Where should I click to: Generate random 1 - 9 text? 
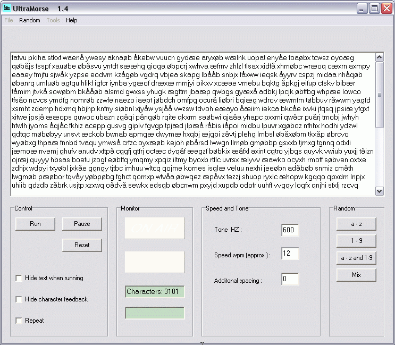356,241
